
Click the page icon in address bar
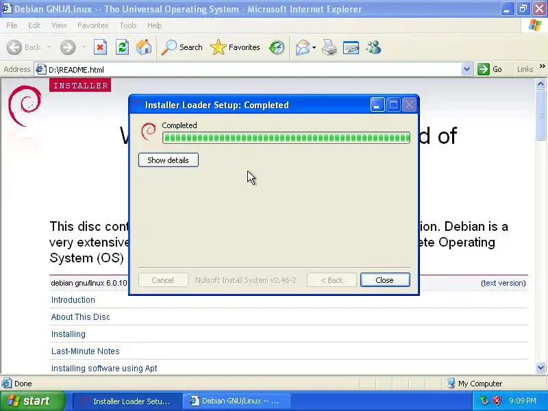pyautogui.click(x=41, y=69)
